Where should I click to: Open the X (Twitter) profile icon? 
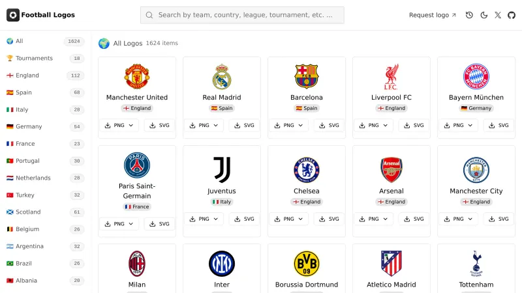coord(498,15)
